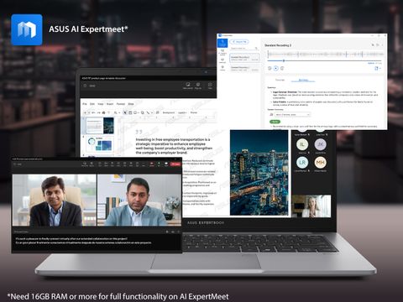Select second slide thumbnail in the filmstrip
Image resolution: width=403 pixels, height=302 pixels.
pyautogui.click(x=100, y=144)
